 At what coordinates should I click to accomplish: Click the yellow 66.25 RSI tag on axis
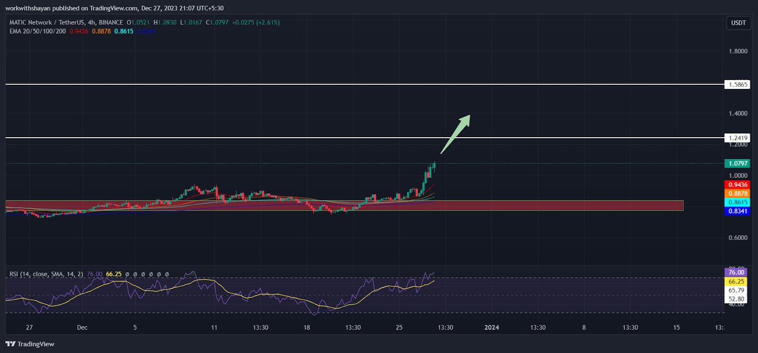736,282
